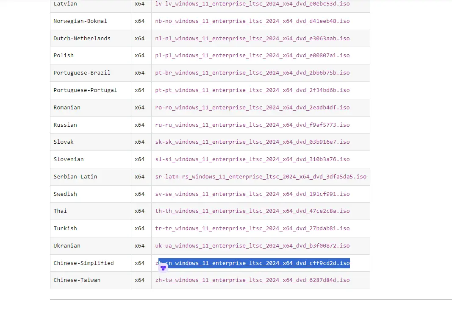Click x64 in the Dutch-Netherlands row
This screenshot has width=452, height=312.
click(139, 38)
